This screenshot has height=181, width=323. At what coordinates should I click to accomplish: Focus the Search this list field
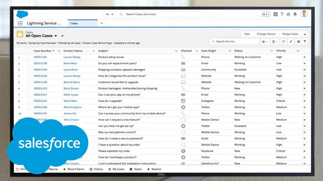(234, 41)
